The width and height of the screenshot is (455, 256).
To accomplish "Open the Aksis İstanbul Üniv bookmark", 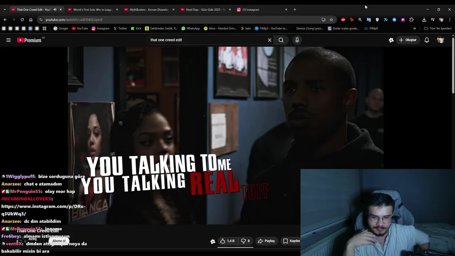I will [x=220, y=28].
